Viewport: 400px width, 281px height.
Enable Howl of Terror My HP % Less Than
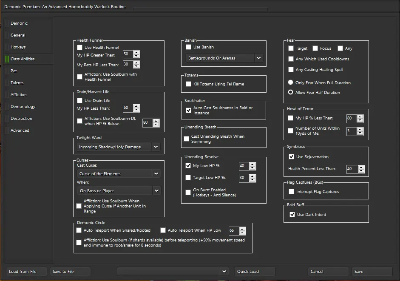[x=291, y=118]
